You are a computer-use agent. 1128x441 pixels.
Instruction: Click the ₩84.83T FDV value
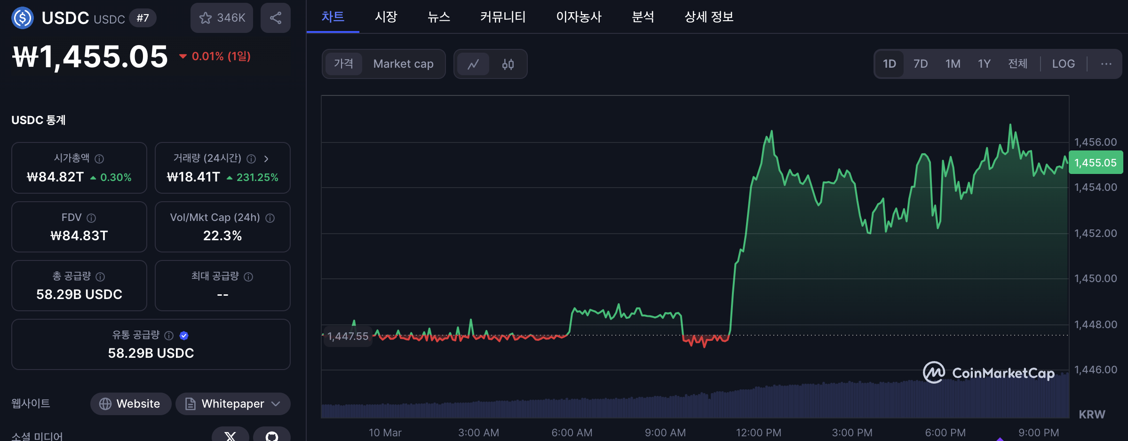pyautogui.click(x=79, y=236)
